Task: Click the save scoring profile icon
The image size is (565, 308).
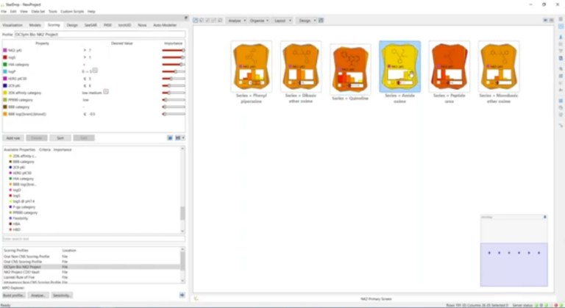Action: [x=170, y=137]
